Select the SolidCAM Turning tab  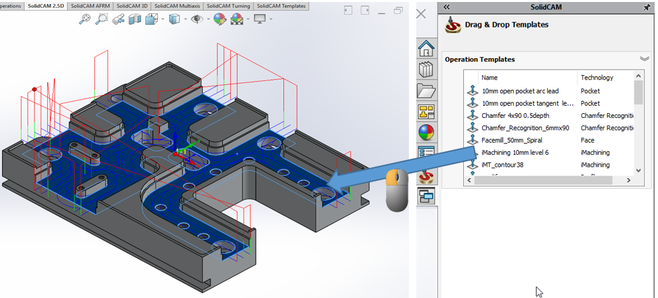click(x=229, y=6)
